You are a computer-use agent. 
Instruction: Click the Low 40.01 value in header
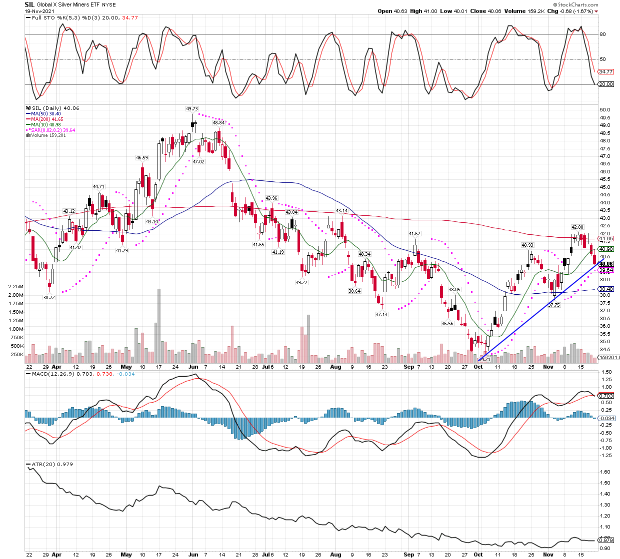click(x=452, y=11)
